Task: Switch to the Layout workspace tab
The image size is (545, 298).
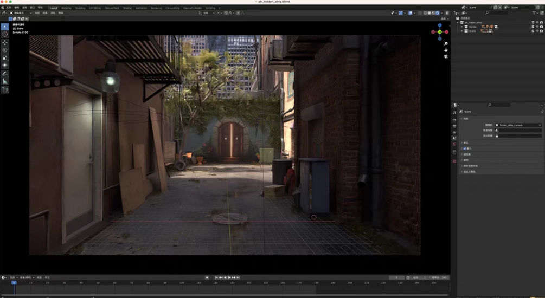Action: pyautogui.click(x=53, y=8)
